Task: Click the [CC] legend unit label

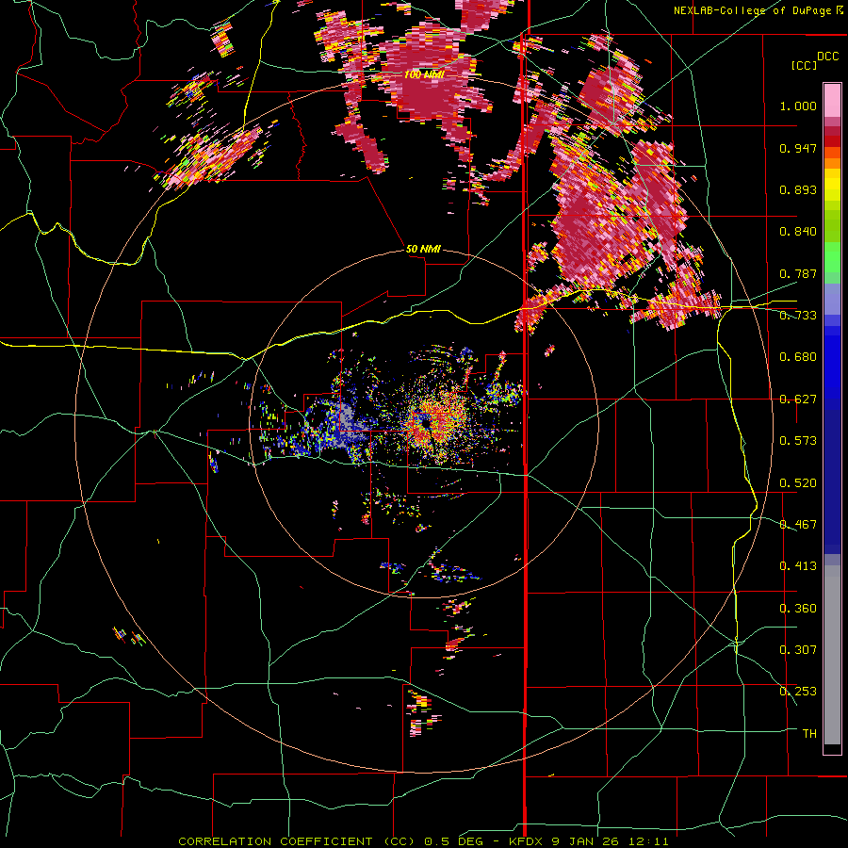Action: click(x=804, y=65)
